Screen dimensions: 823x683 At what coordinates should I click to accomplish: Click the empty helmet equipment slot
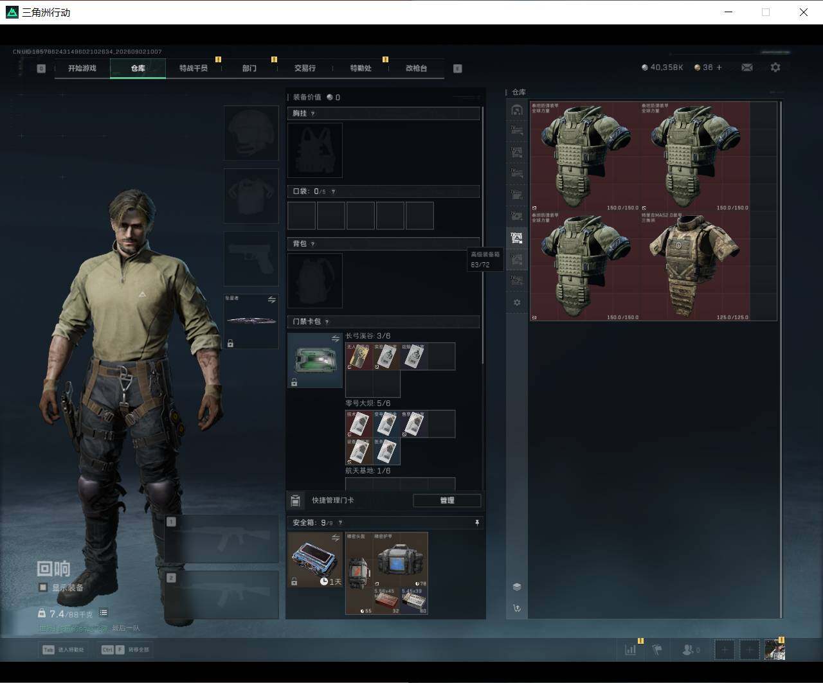click(251, 133)
